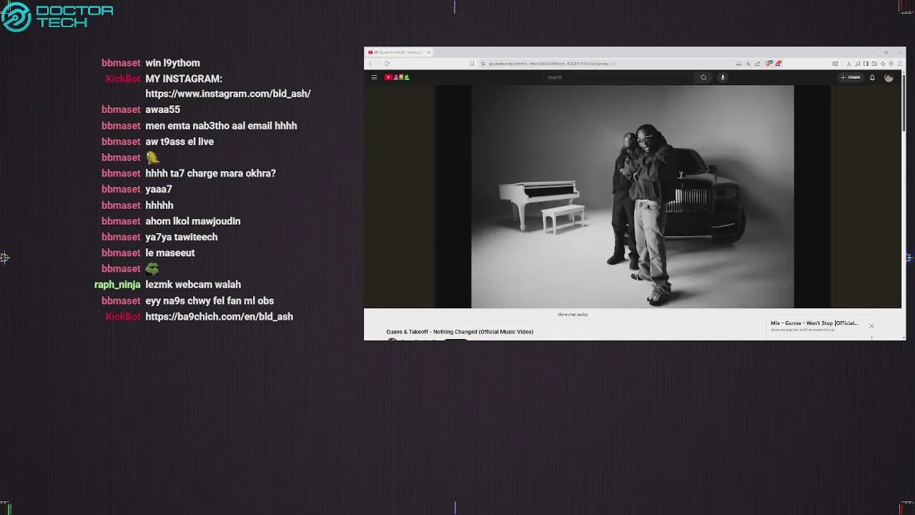Open a new browser tab with the plus

point(439,52)
